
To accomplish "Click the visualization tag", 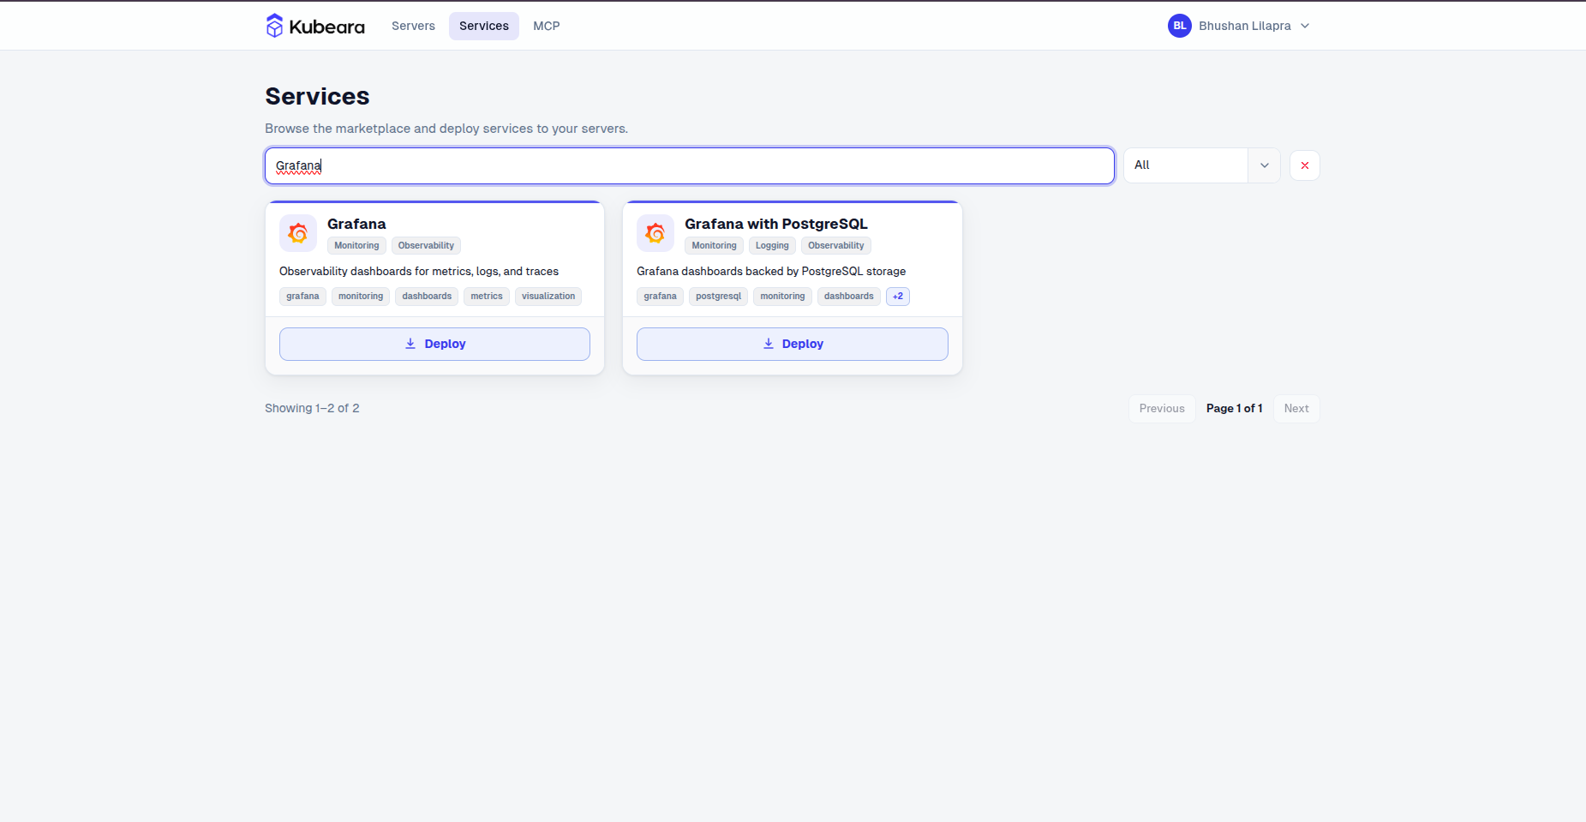I will [x=548, y=297].
